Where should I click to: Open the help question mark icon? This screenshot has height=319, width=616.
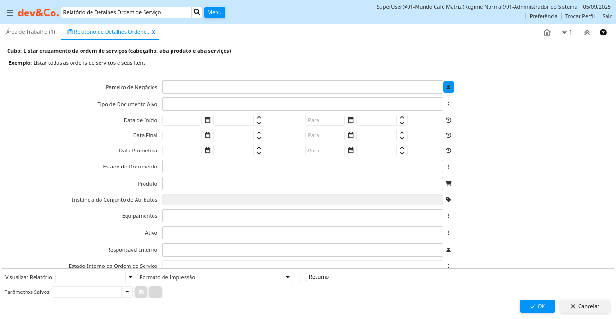click(603, 33)
